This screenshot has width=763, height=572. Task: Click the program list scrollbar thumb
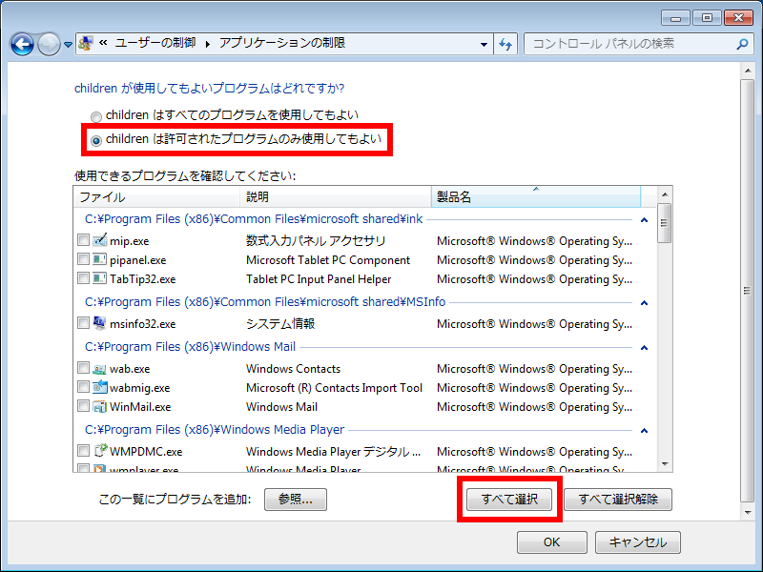click(x=664, y=223)
